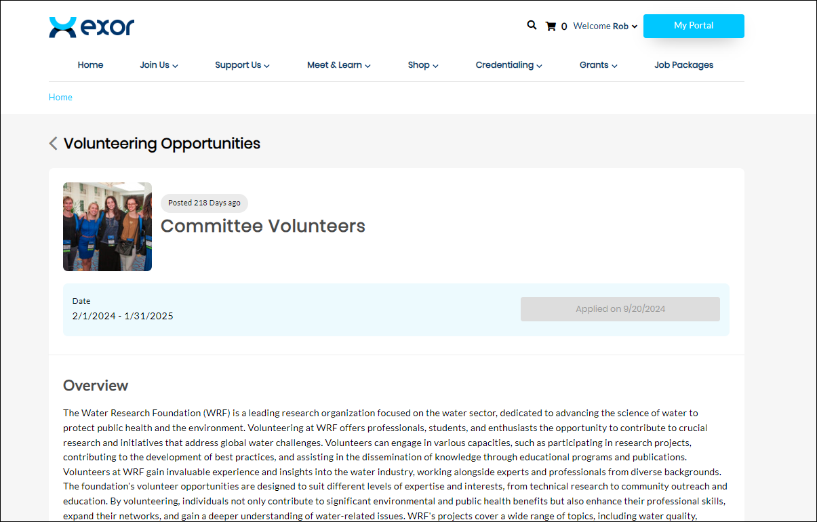Image resolution: width=817 pixels, height=522 pixels.
Task: Click the Committee Volunteers title
Action: pos(263,226)
